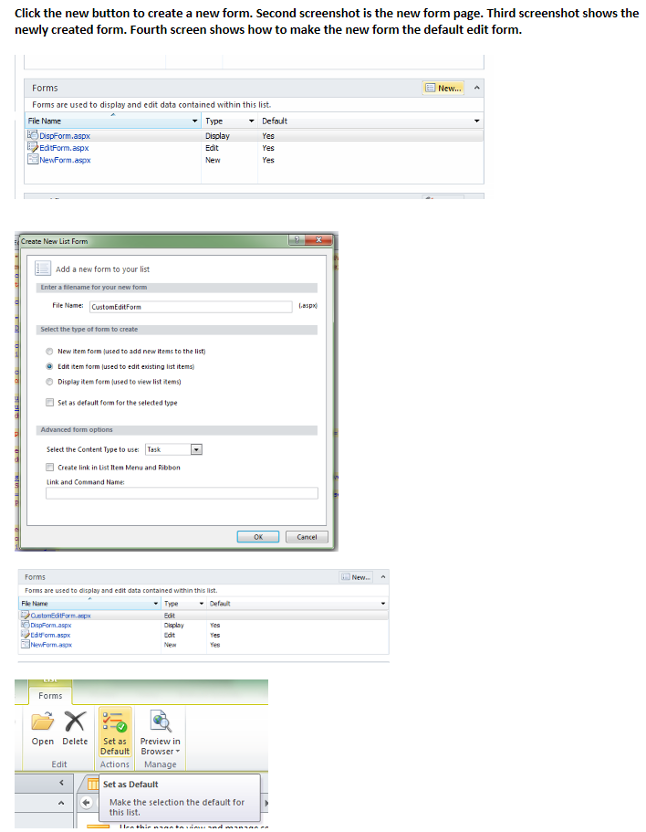
Task: Open DispForm.aspx link in second Forms table
Action: click(x=51, y=626)
